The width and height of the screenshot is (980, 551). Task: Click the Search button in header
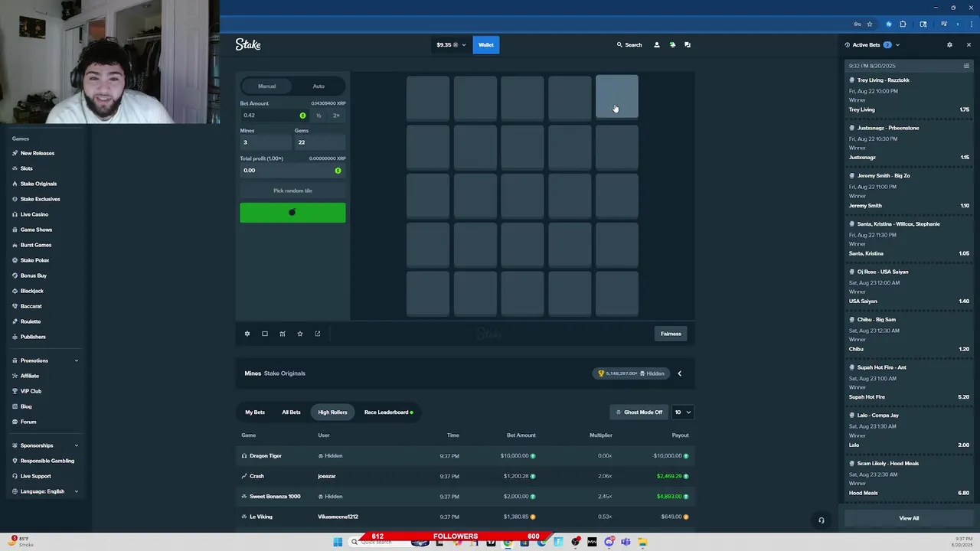[629, 45]
